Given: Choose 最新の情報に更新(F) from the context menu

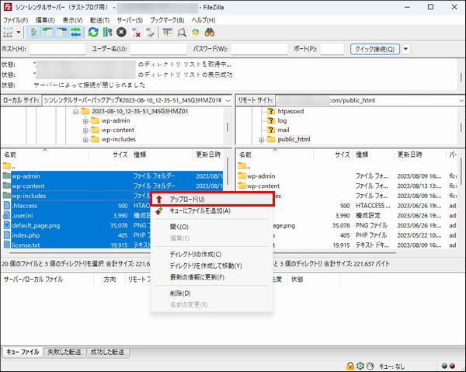Looking at the screenshot, I should 211,277.
